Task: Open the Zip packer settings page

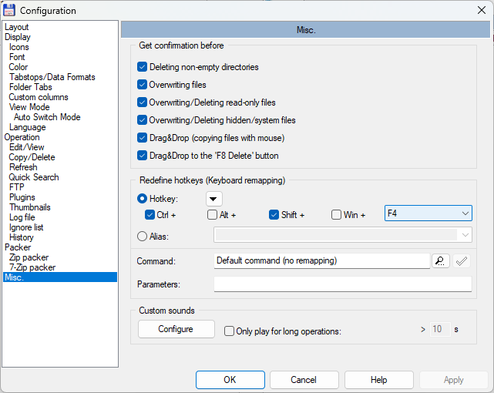Action: coord(29,257)
